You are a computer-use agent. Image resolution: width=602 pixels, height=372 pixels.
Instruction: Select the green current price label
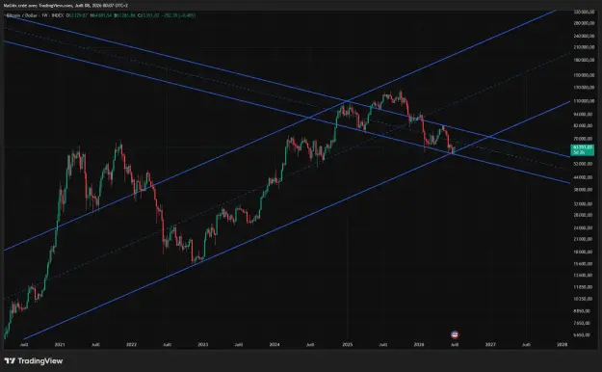(583, 150)
